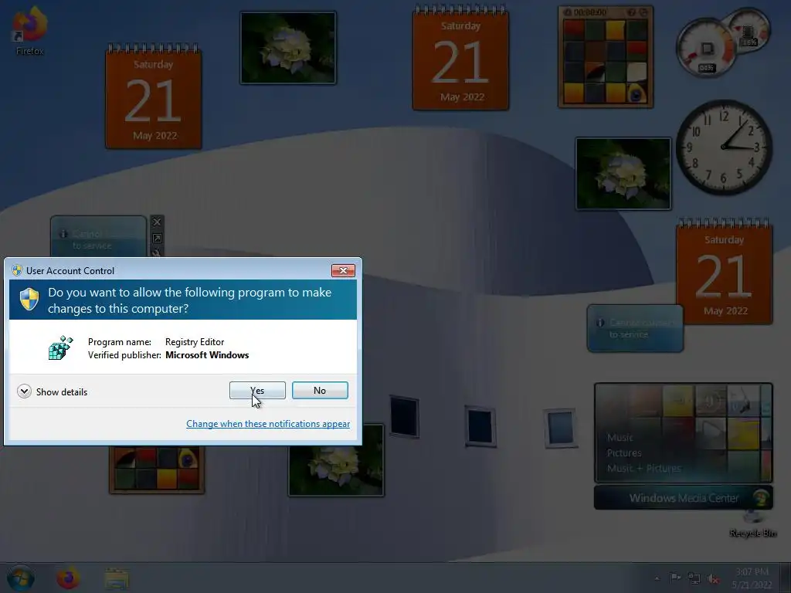
Task: Click the Registry Editor cube icon
Action: 60,348
